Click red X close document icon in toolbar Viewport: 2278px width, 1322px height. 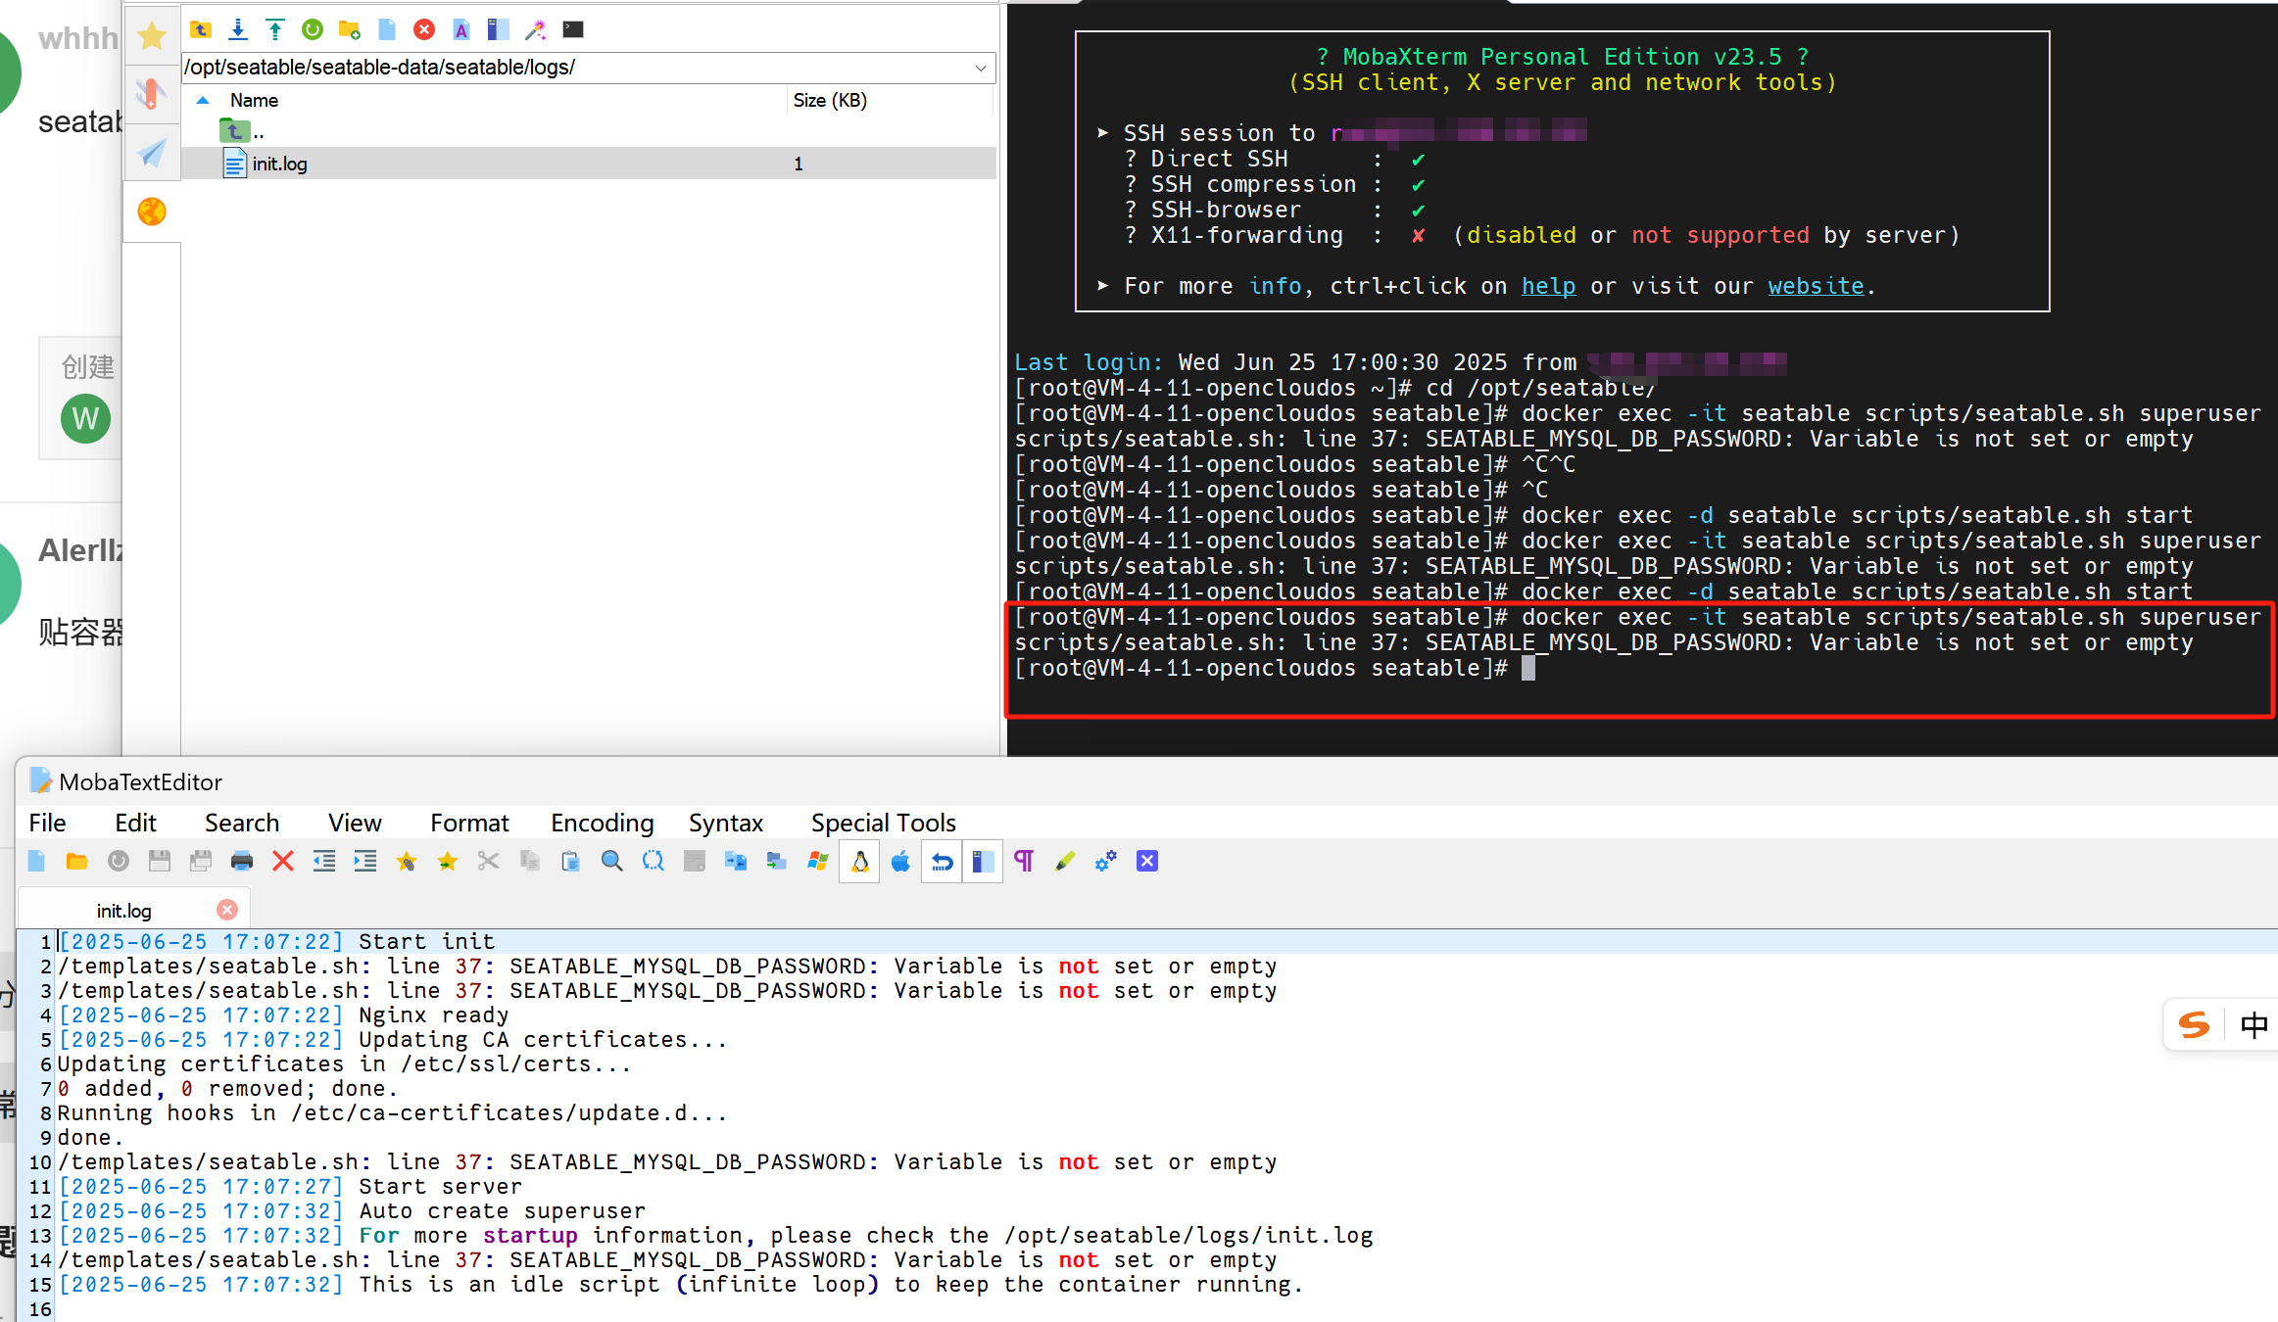point(283,861)
